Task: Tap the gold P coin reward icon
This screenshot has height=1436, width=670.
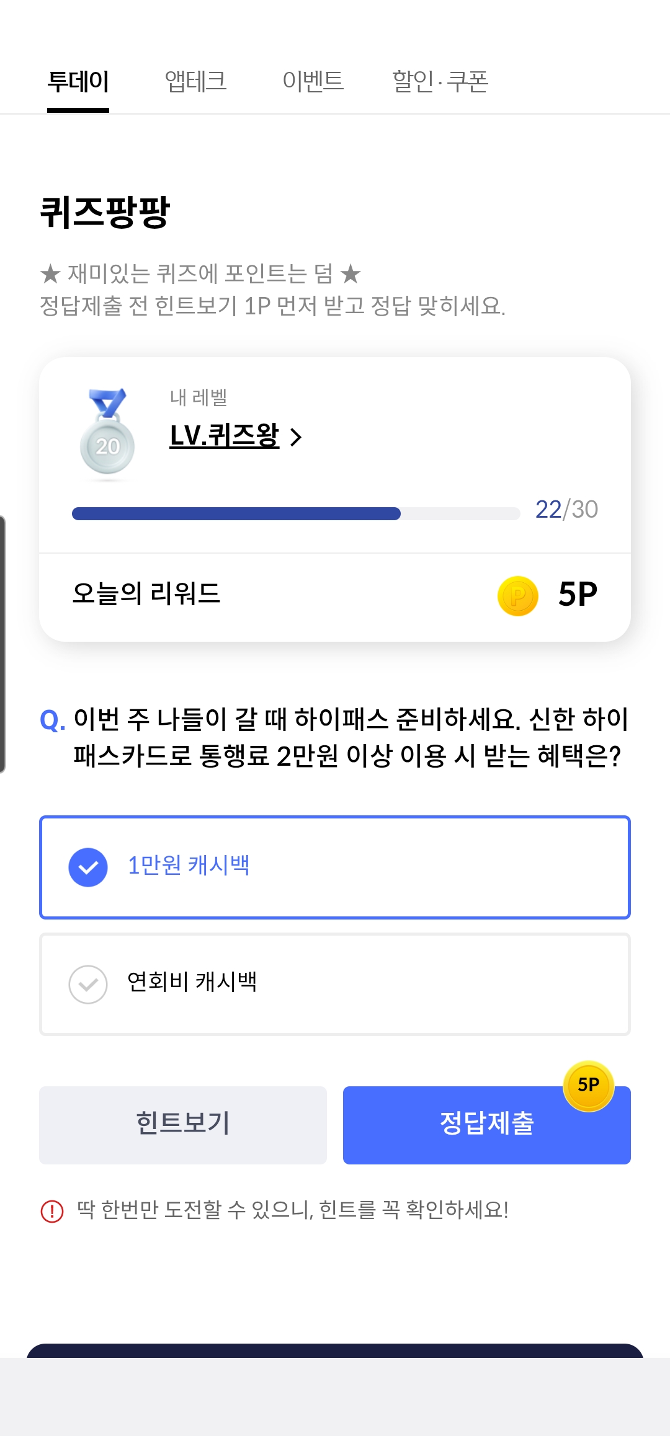Action: pyautogui.click(x=517, y=596)
